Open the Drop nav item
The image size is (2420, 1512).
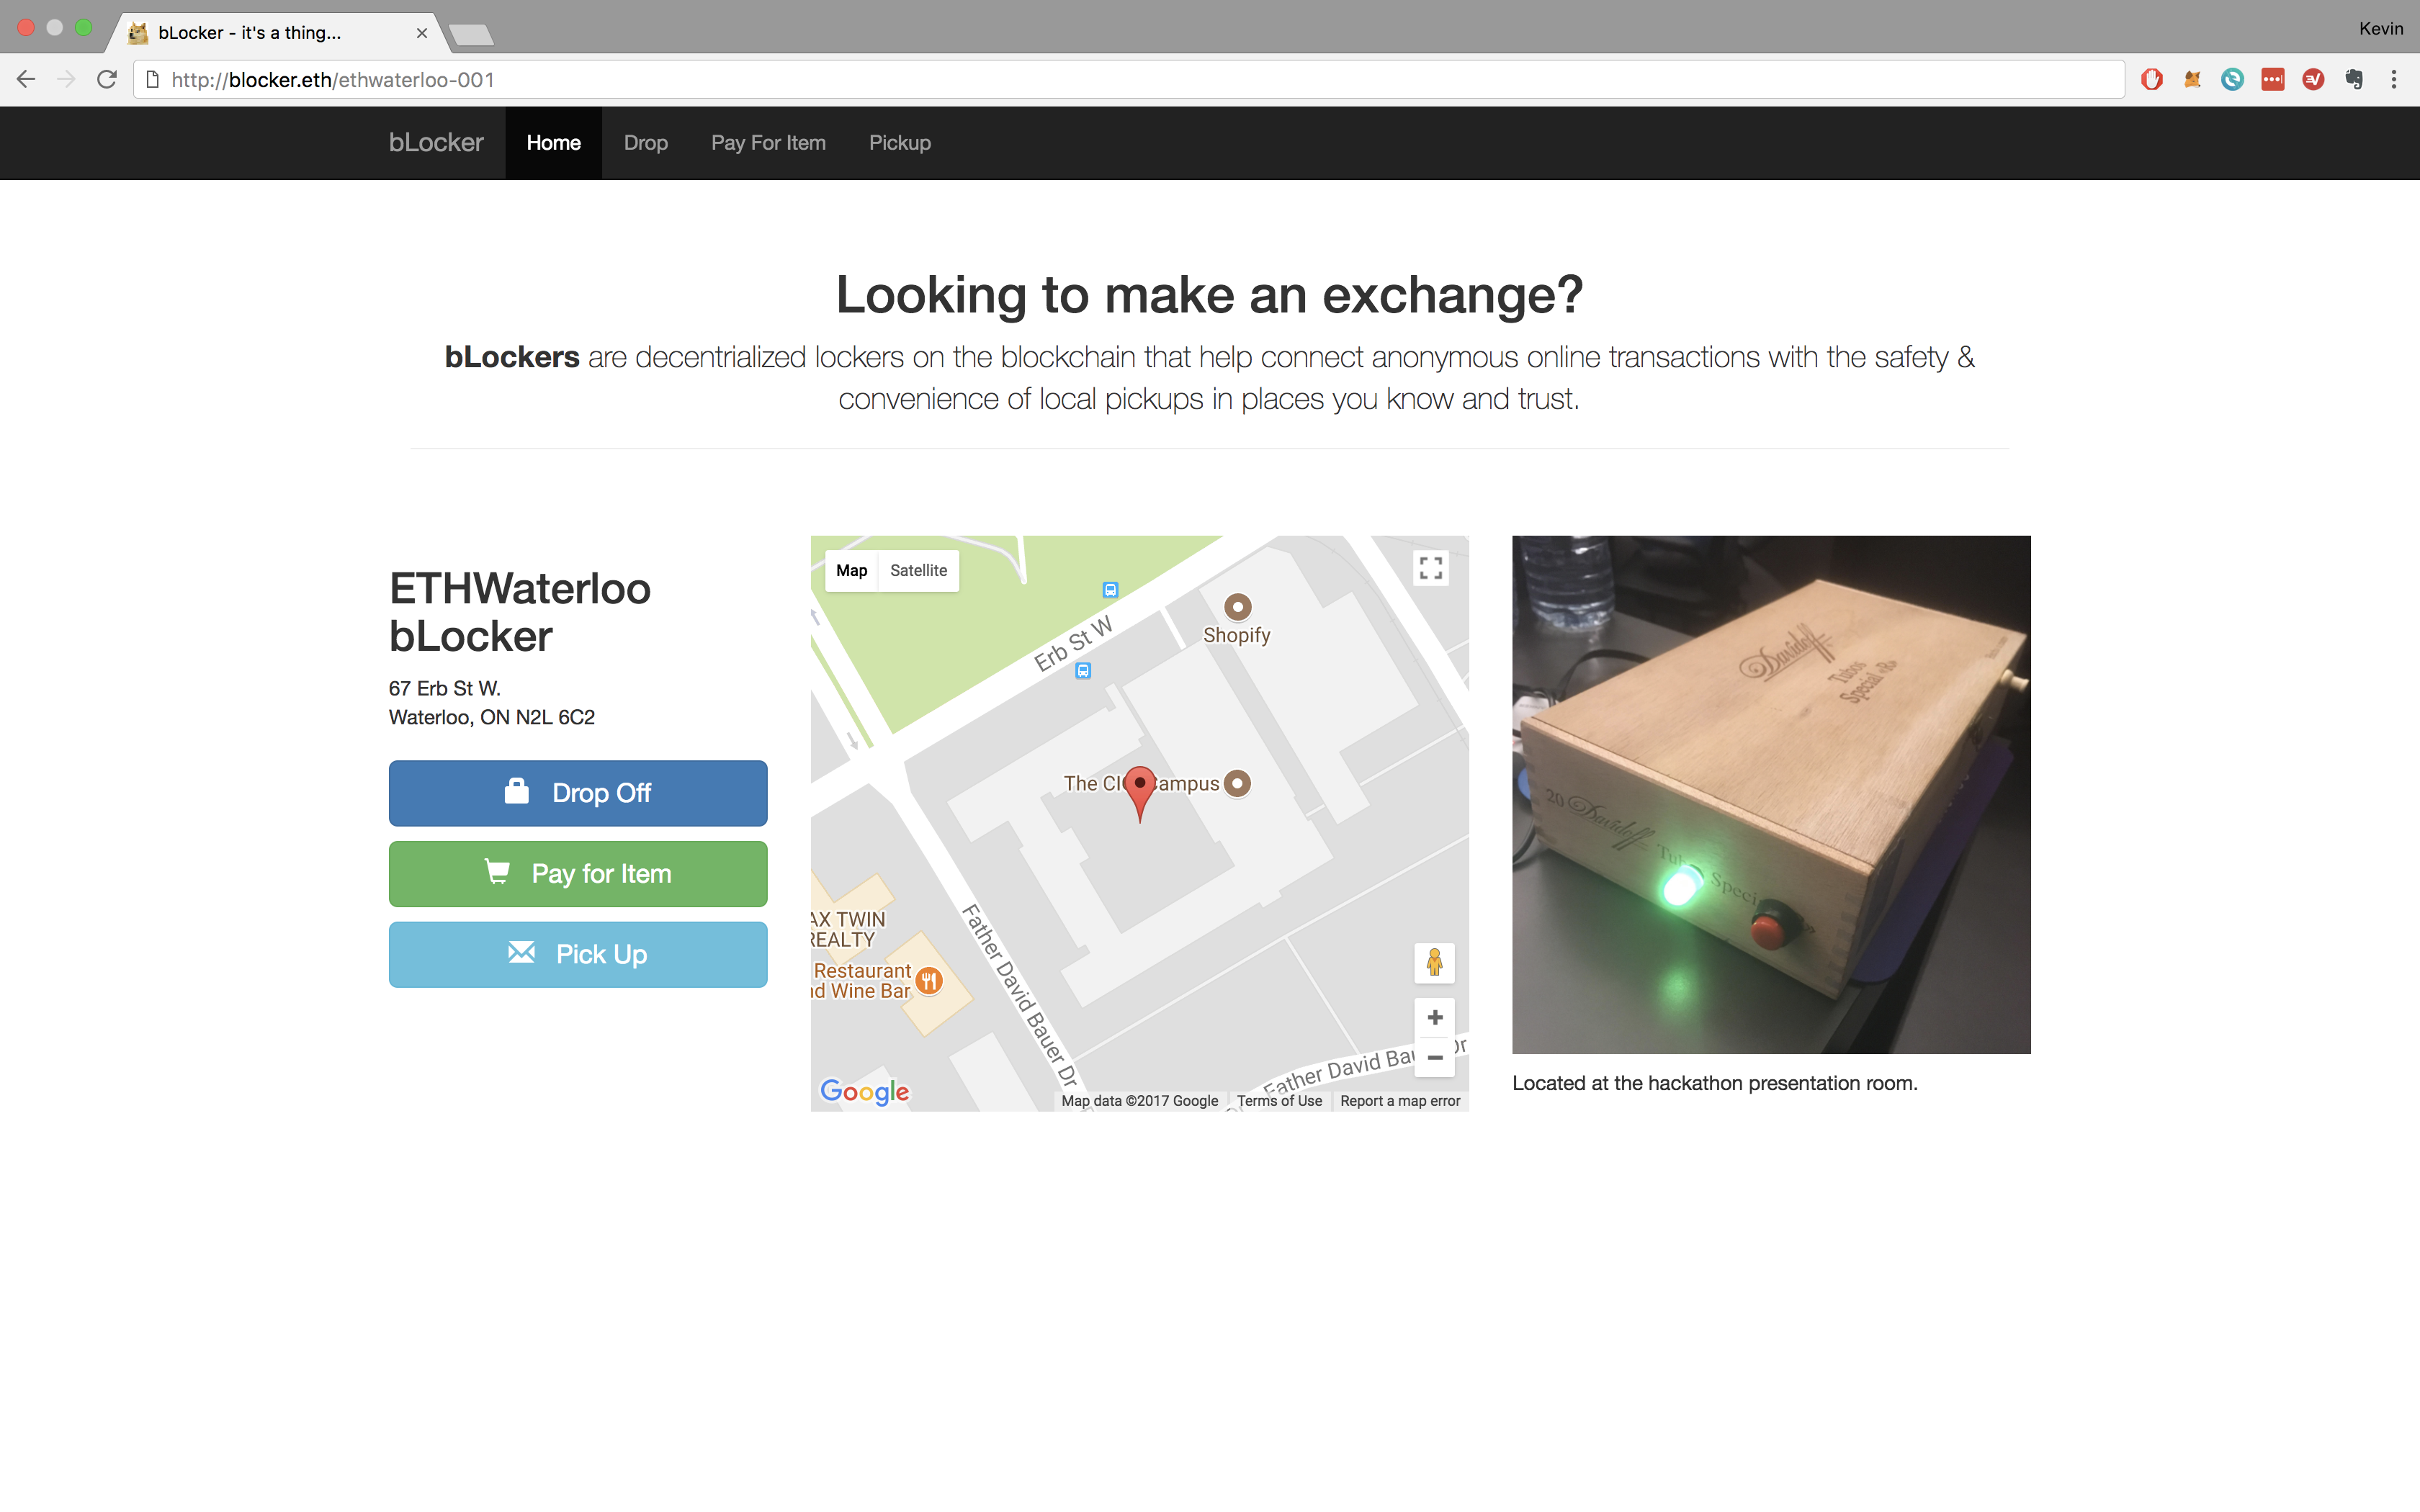[645, 143]
